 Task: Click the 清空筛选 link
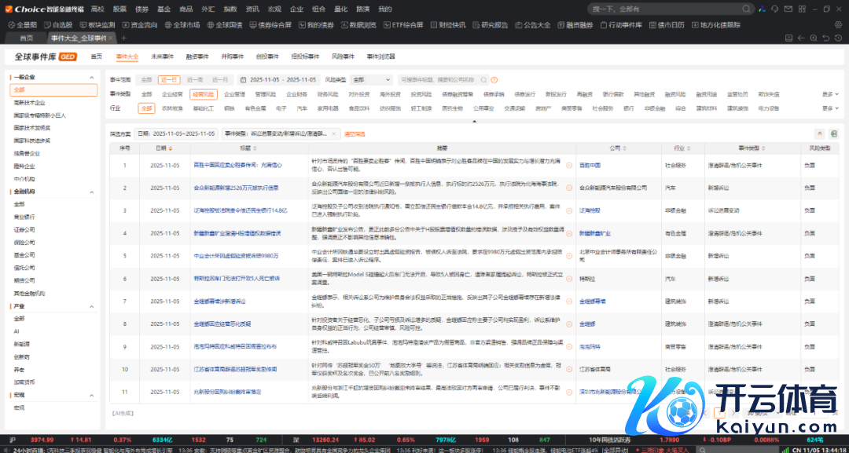tap(355, 133)
